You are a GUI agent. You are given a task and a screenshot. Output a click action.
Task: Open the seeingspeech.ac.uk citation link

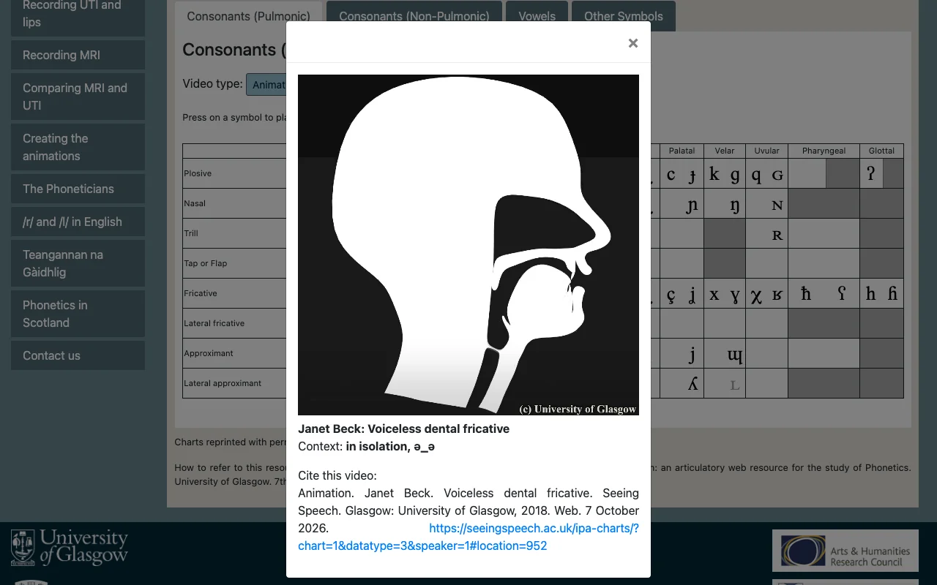pyautogui.click(x=468, y=537)
